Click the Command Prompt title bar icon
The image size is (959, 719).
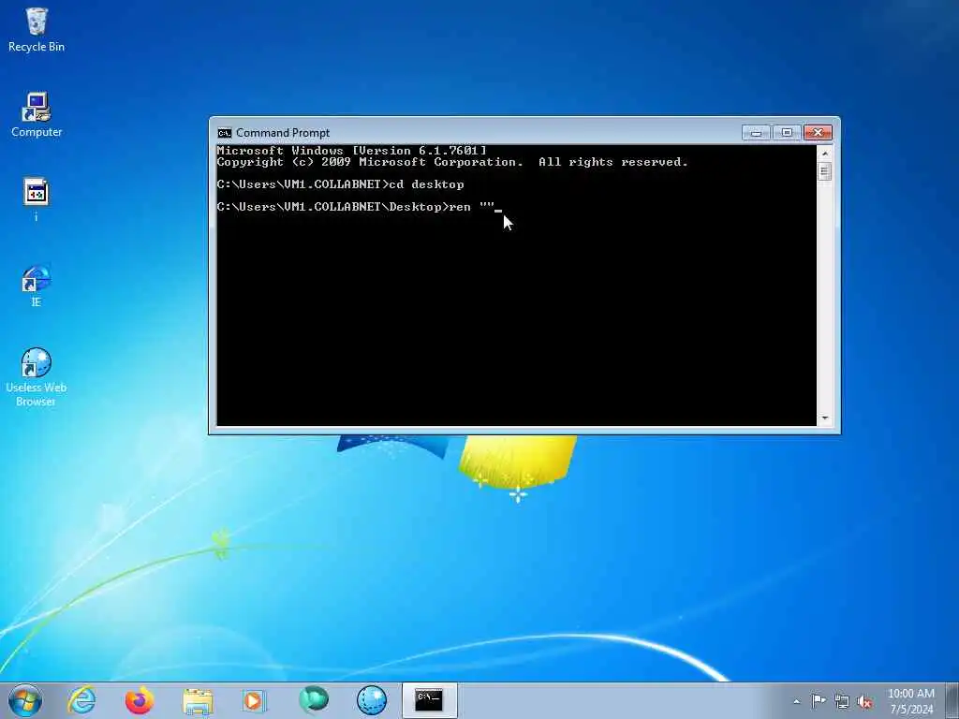coord(225,133)
